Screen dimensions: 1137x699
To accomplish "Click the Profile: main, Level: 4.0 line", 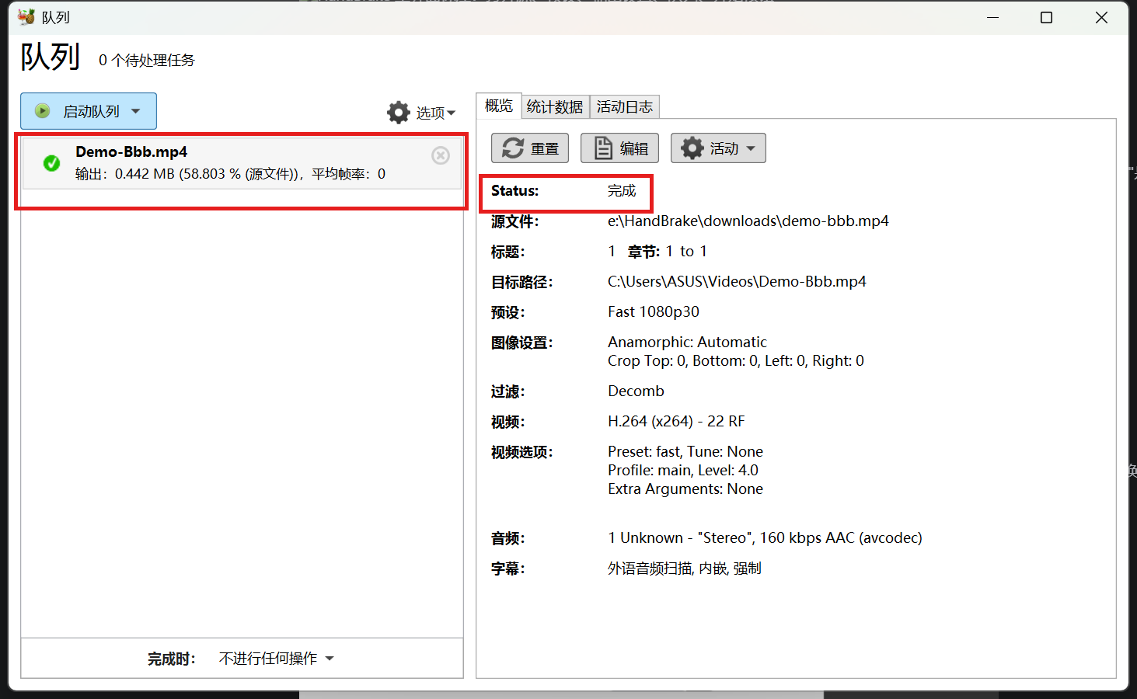I will [x=683, y=470].
